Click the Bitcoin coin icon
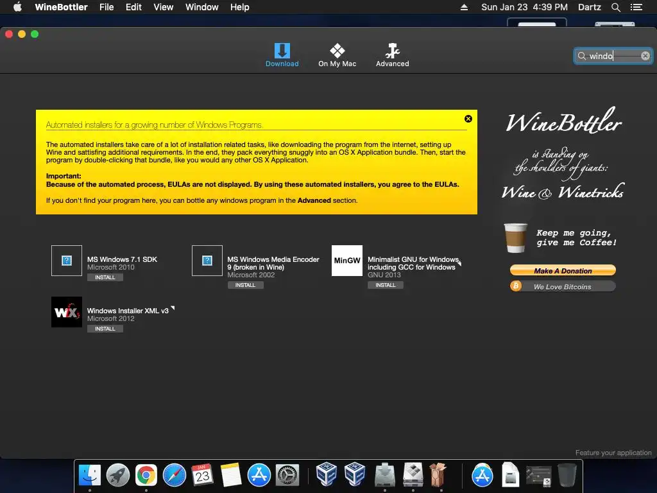Image resolution: width=657 pixels, height=493 pixels. [x=516, y=286]
